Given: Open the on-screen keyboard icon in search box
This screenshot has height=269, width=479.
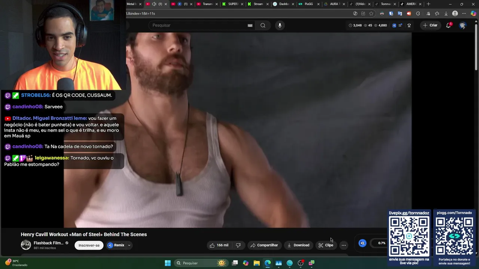Looking at the screenshot, I should (250, 25).
